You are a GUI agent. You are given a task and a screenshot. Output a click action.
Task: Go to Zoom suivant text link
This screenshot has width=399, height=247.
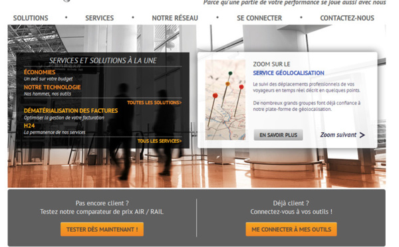tap(338, 135)
